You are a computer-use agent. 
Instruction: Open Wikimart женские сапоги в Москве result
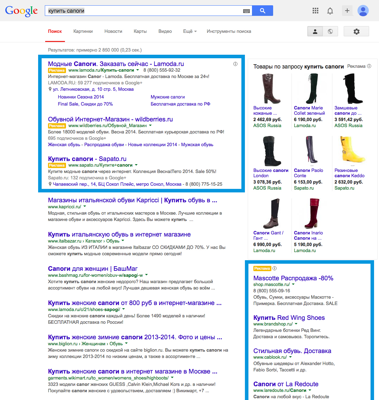[x=133, y=371]
